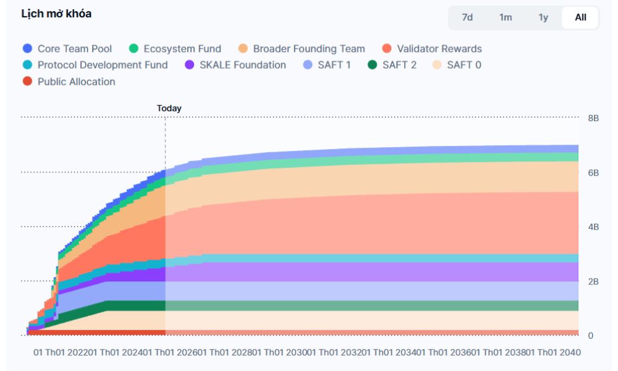Select the 1m time range tab
Viewport: 618px width, 371px height.
(x=506, y=17)
